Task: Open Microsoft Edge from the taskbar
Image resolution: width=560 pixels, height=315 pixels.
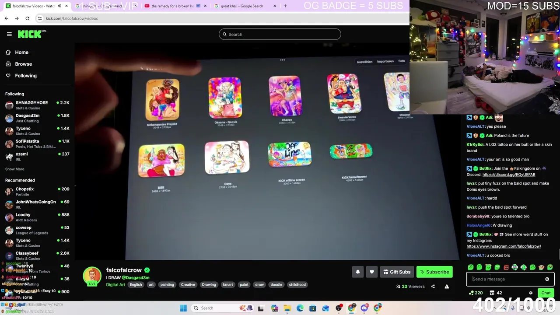Action: coord(300,308)
